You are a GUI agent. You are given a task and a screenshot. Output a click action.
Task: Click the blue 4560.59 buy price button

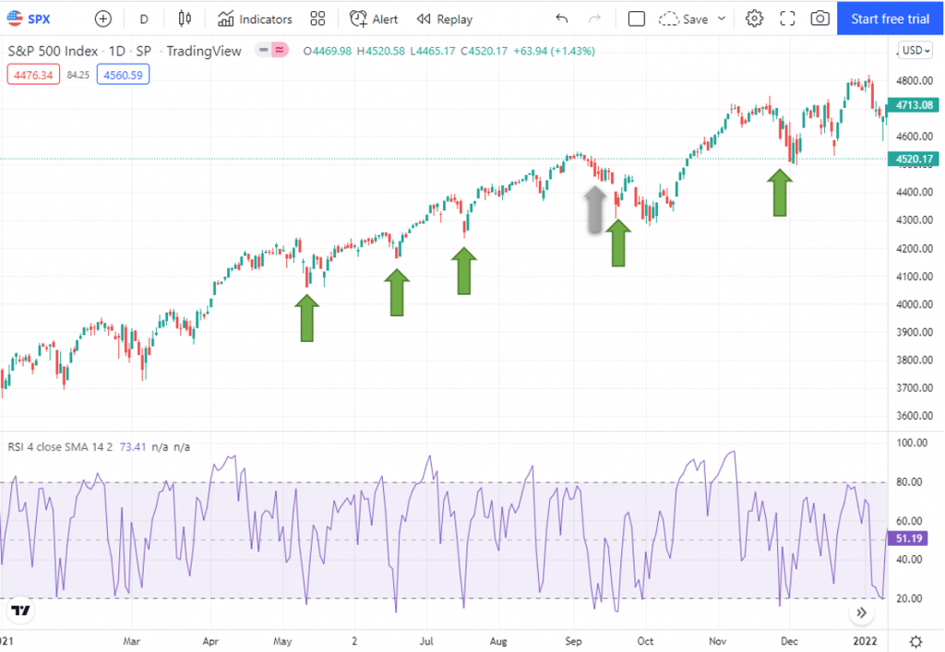coord(122,74)
